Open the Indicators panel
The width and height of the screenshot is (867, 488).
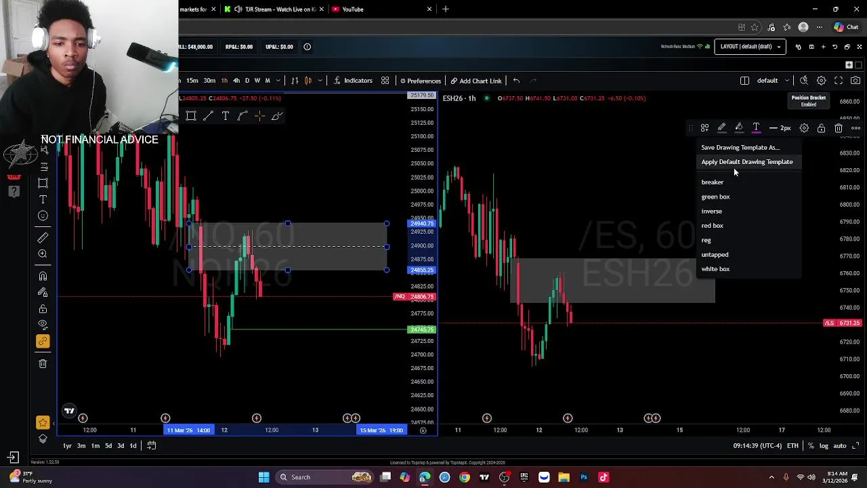click(352, 81)
